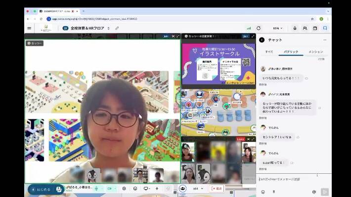Viewport: 351px width, 197px height.
Task: Go back with the browser back arrow
Action: [x=28, y=19]
